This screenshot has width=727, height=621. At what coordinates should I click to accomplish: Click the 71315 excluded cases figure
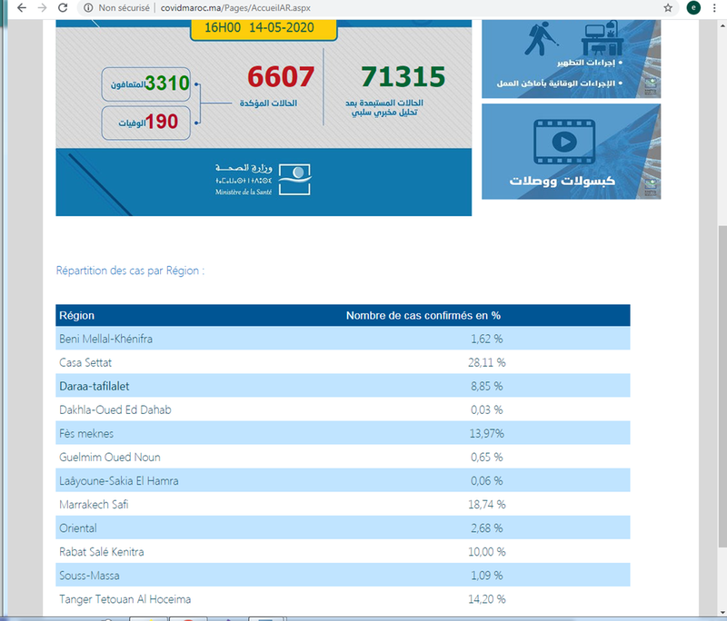[403, 76]
